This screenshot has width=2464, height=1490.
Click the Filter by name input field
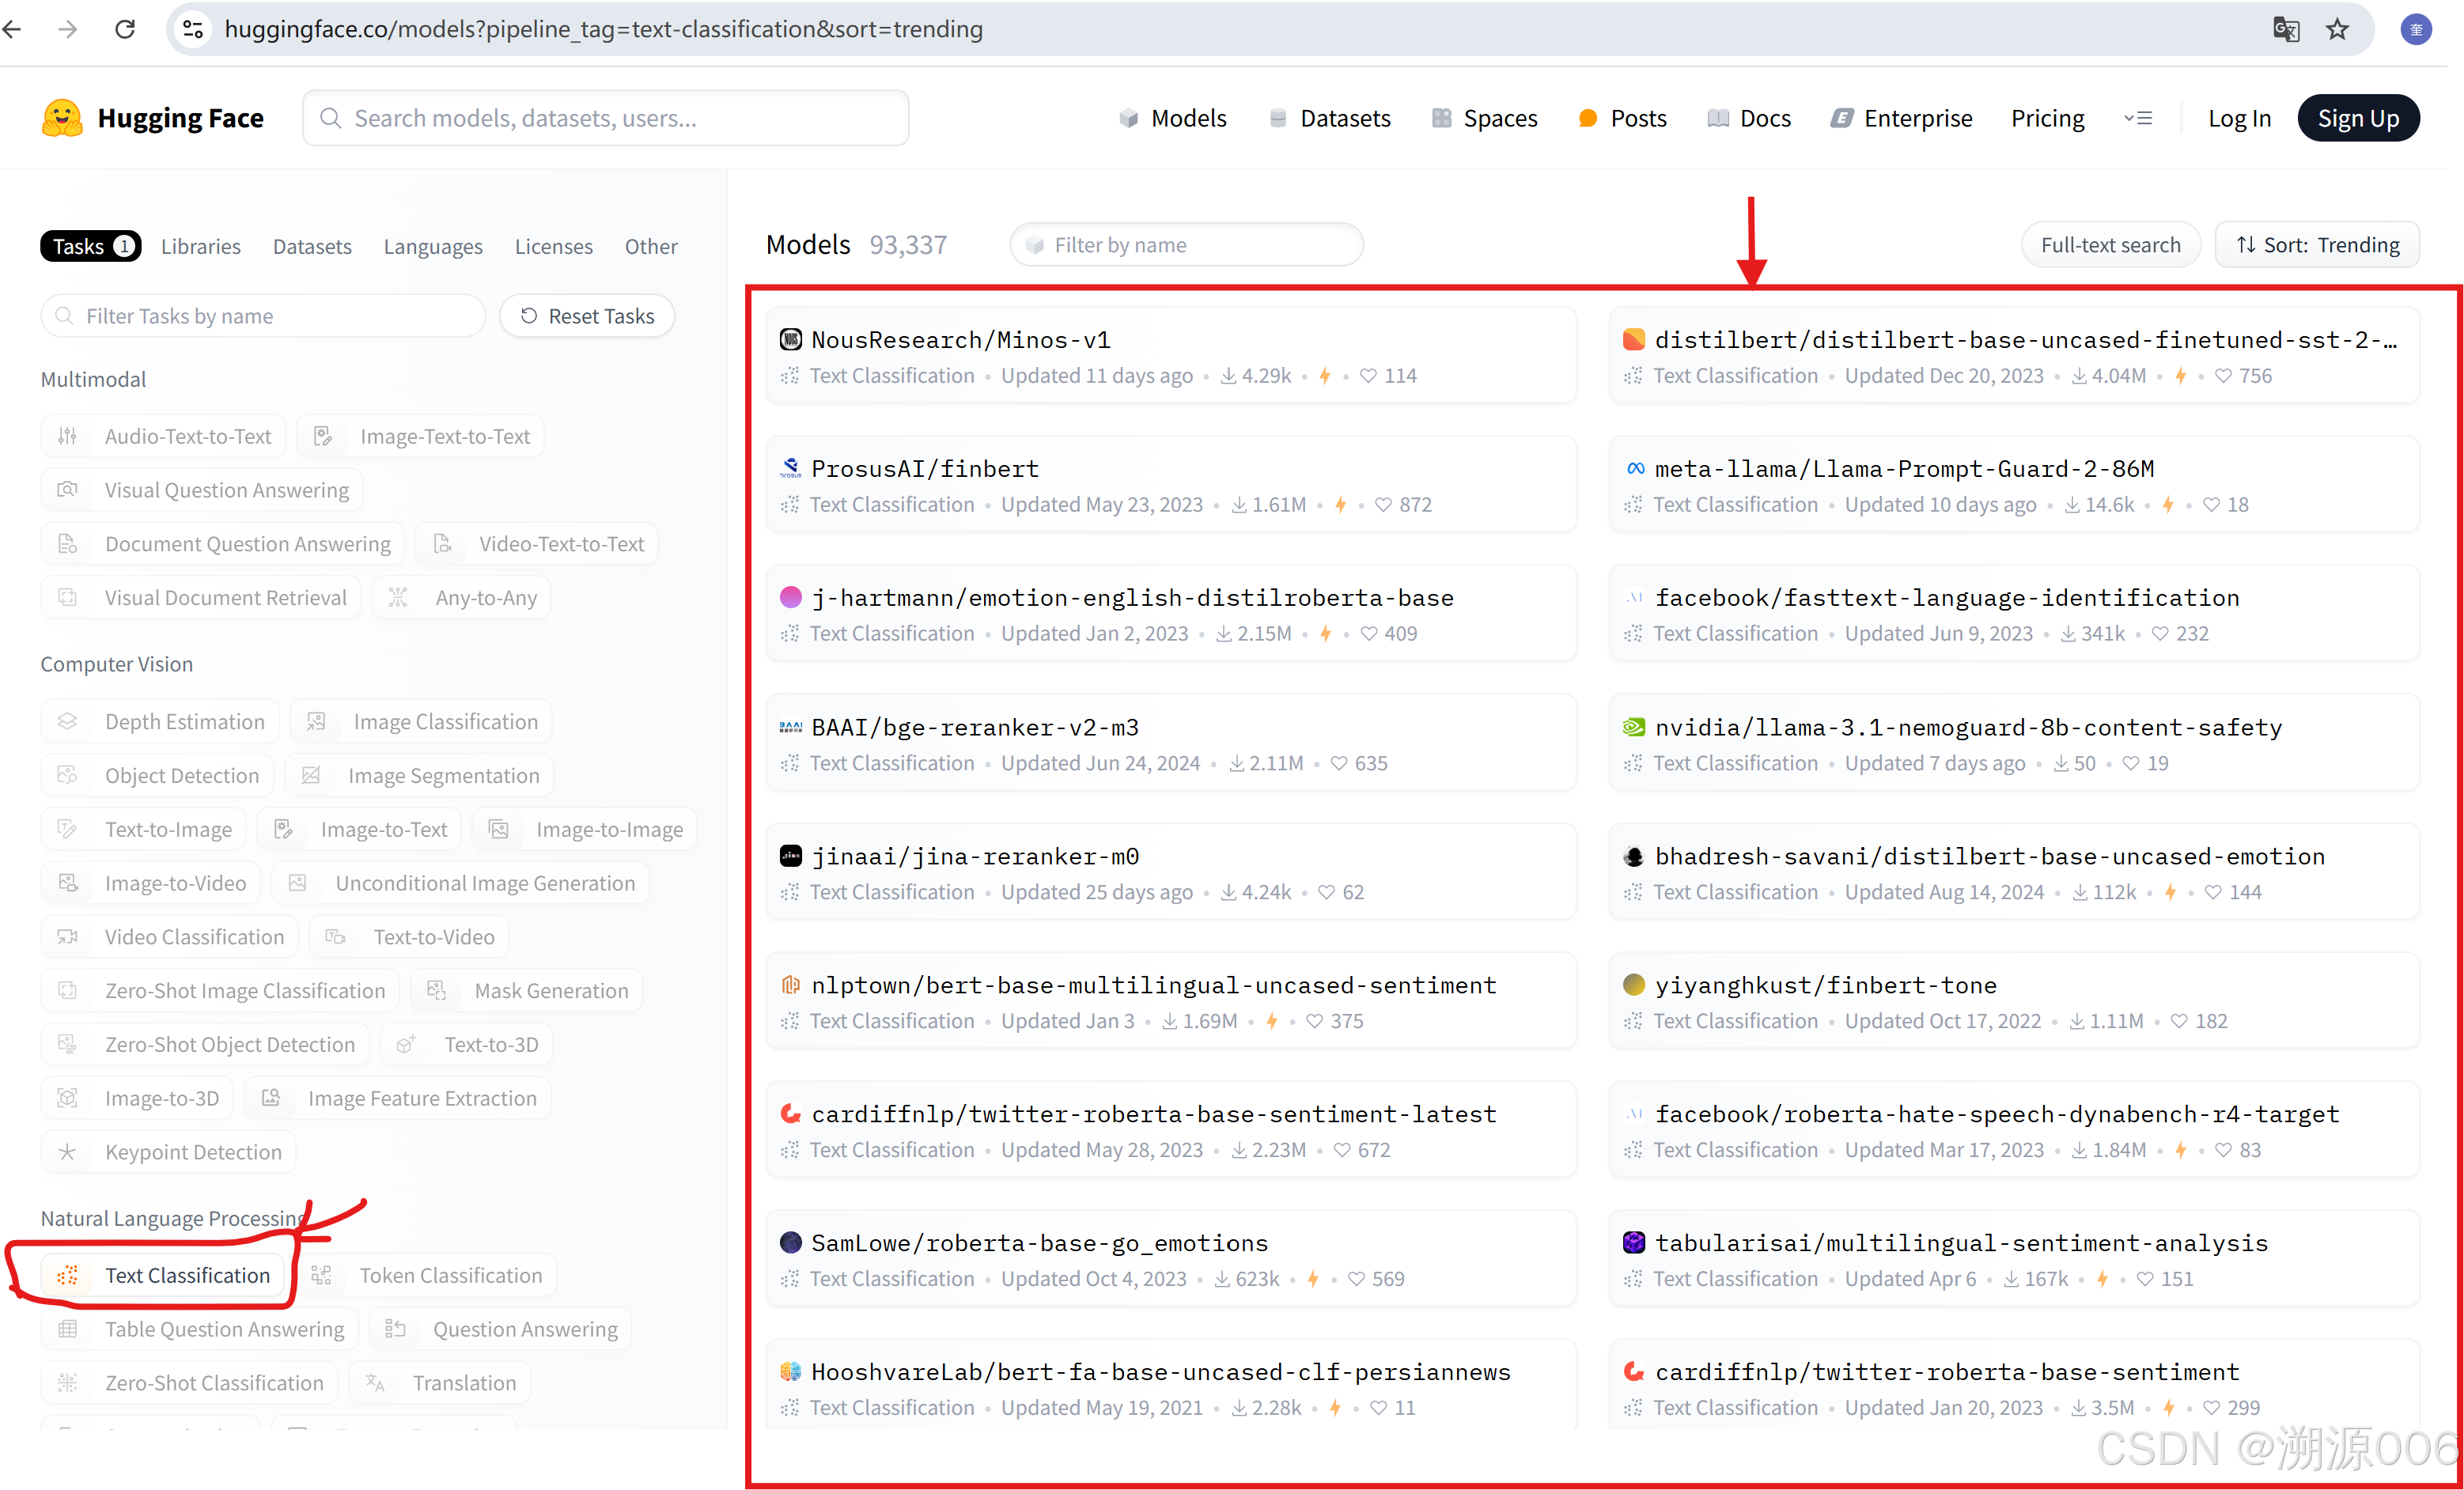[x=1187, y=245]
